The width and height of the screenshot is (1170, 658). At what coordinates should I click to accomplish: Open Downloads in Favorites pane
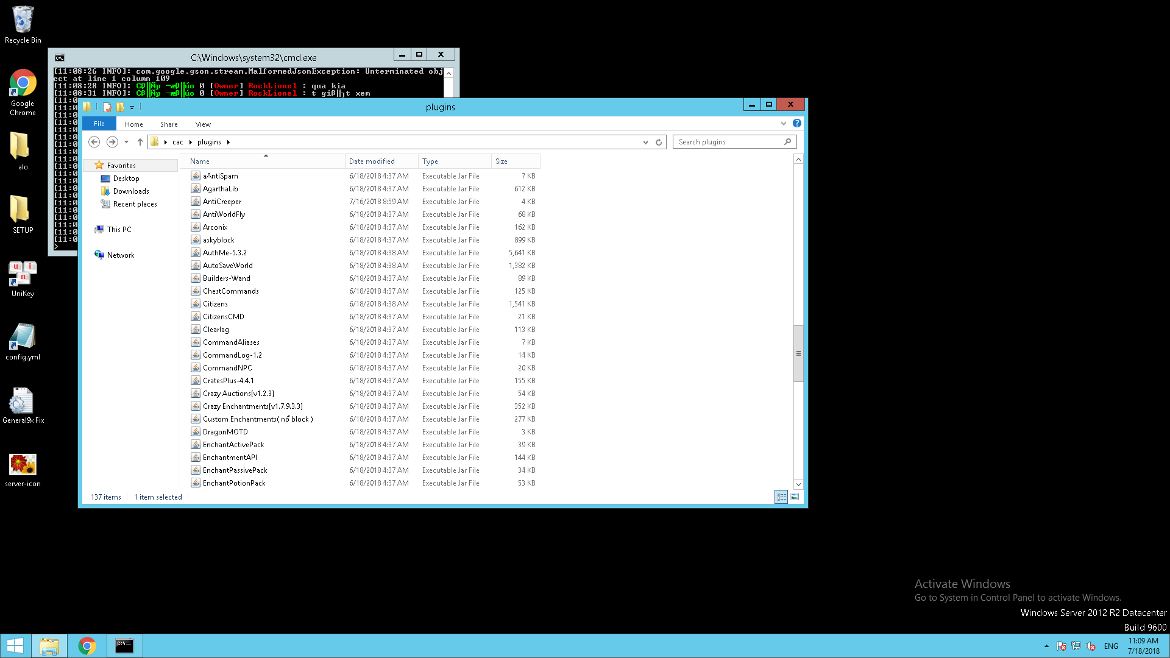click(130, 191)
